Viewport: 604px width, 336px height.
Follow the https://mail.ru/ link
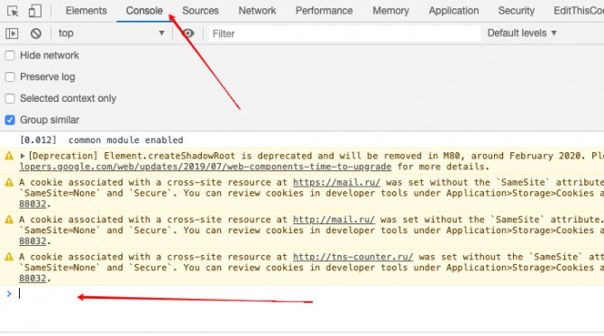336,183
